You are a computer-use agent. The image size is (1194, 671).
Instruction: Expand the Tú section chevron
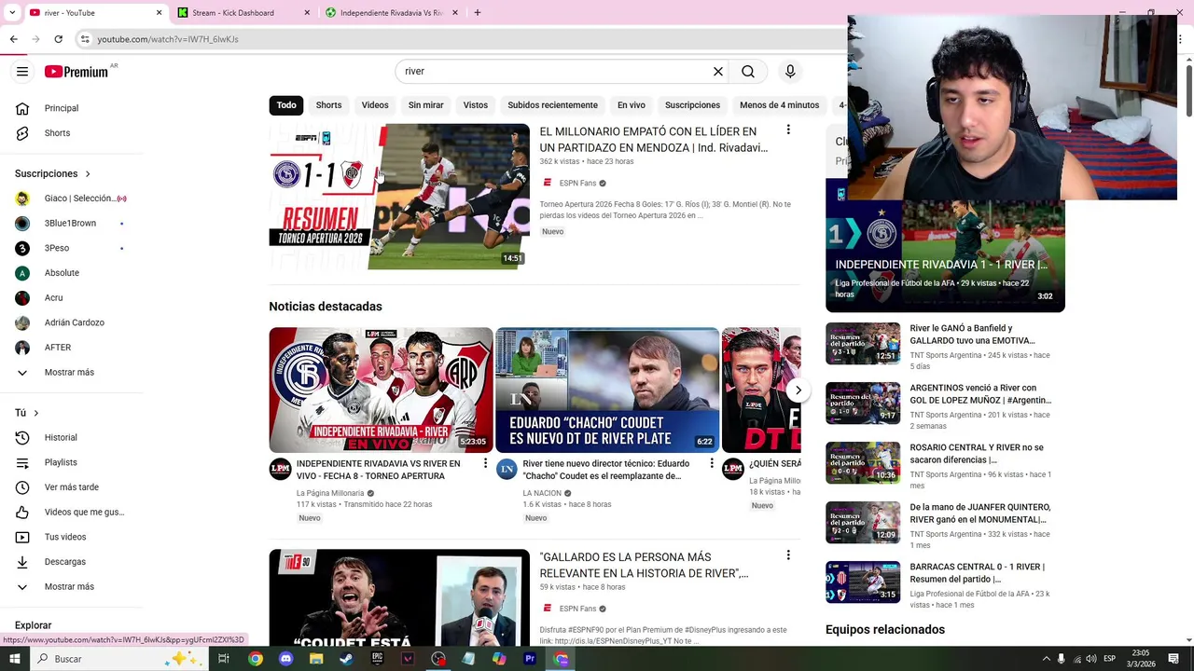36,413
